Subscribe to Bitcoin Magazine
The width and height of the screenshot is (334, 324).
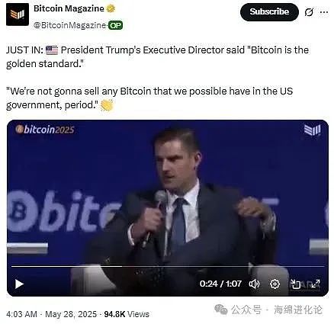(x=269, y=12)
